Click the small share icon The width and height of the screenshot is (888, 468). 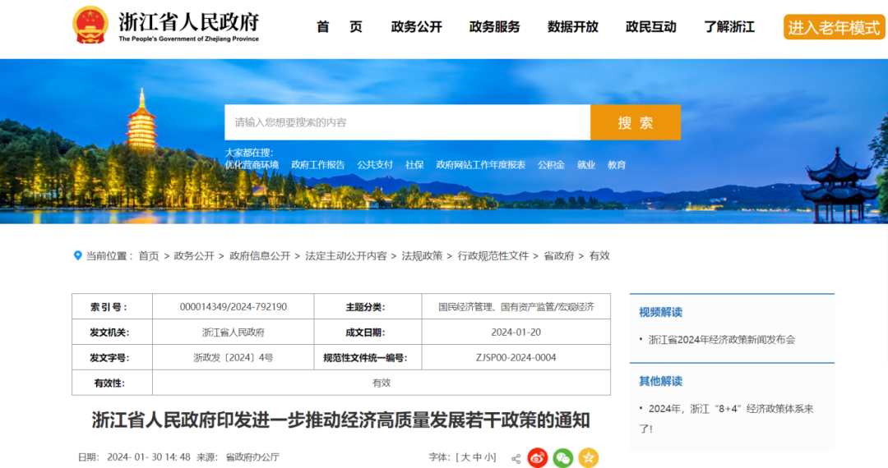[516, 458]
